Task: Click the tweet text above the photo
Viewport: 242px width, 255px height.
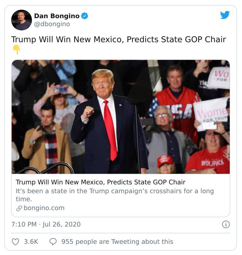Action: click(118, 40)
